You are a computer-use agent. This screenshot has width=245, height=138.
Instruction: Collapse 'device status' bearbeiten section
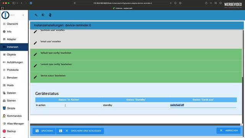pyautogui.click(x=136, y=77)
